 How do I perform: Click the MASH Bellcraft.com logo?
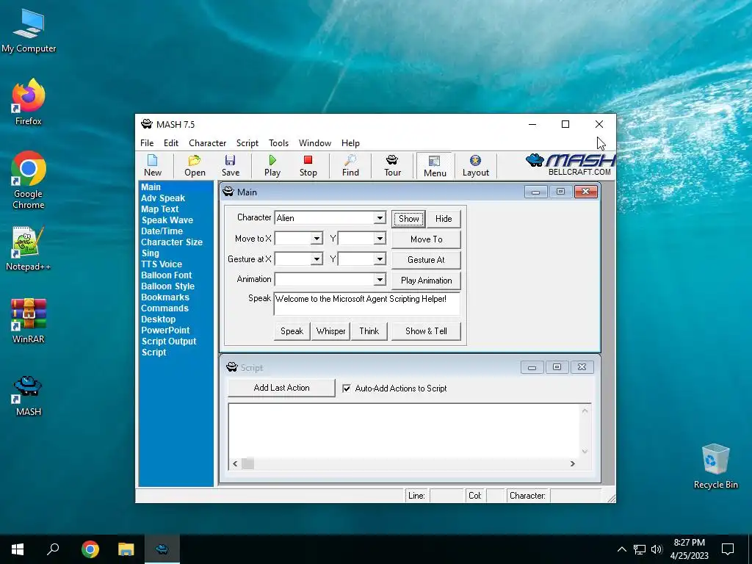pos(570,165)
